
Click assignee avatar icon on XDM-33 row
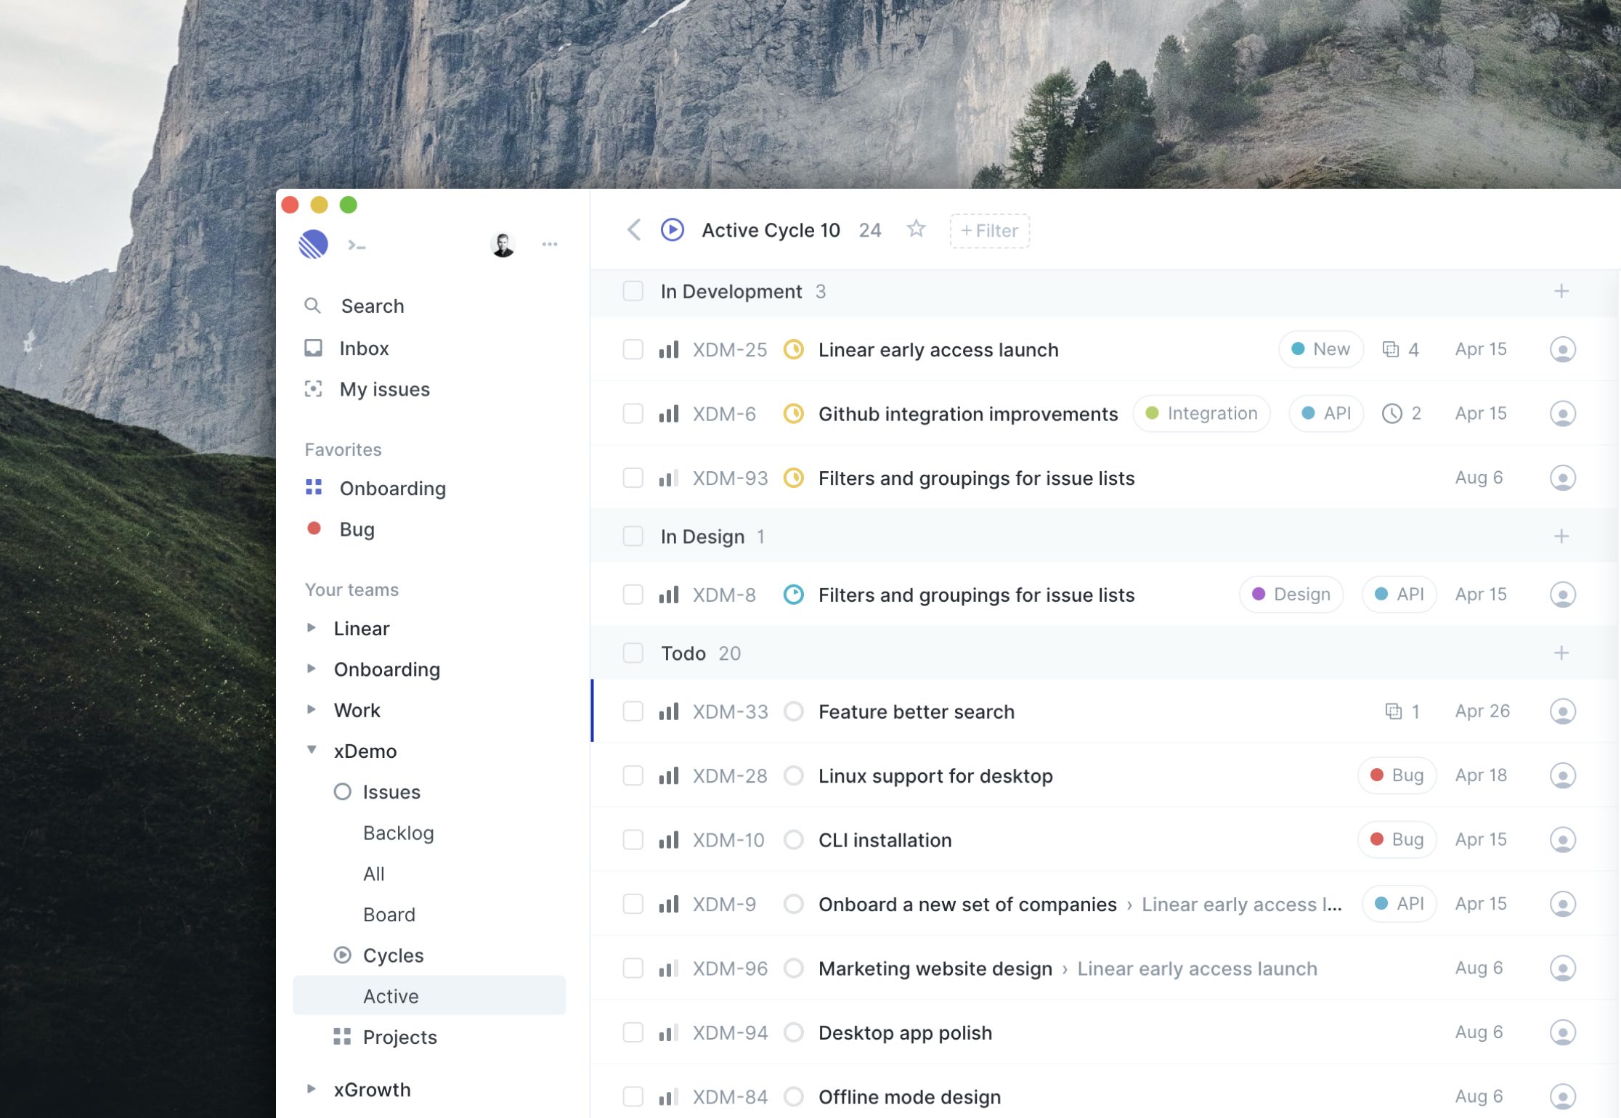pyautogui.click(x=1562, y=711)
